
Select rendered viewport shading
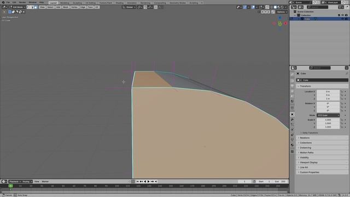tap(282, 7)
